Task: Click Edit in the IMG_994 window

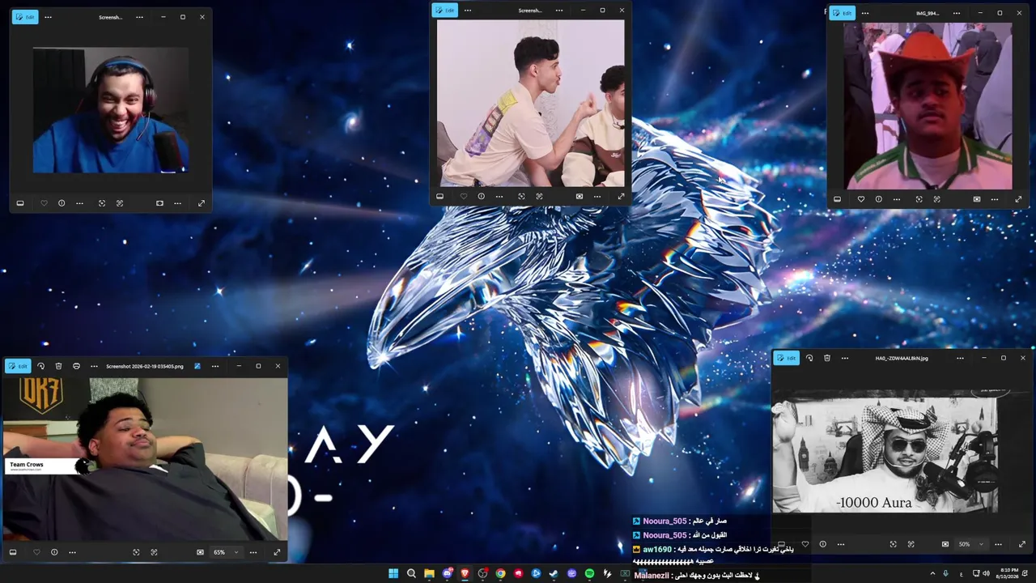Action: (843, 13)
